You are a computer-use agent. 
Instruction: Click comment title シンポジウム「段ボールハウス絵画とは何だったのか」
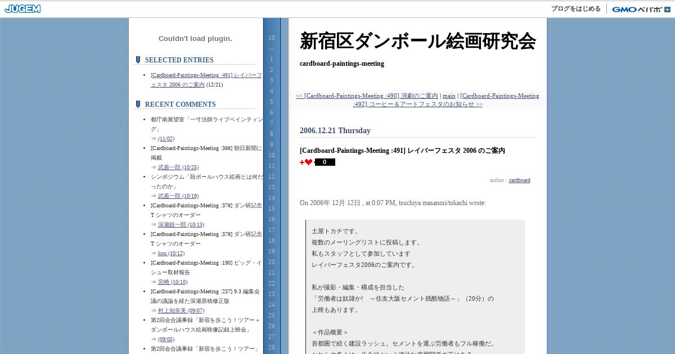206,181
